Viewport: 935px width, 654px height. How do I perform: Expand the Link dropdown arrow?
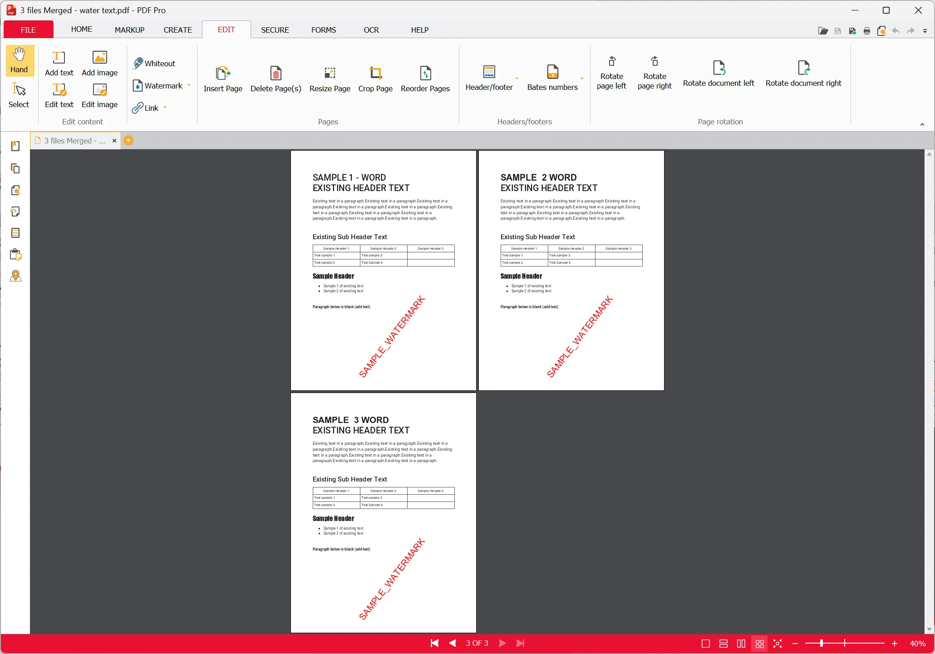[x=165, y=108]
